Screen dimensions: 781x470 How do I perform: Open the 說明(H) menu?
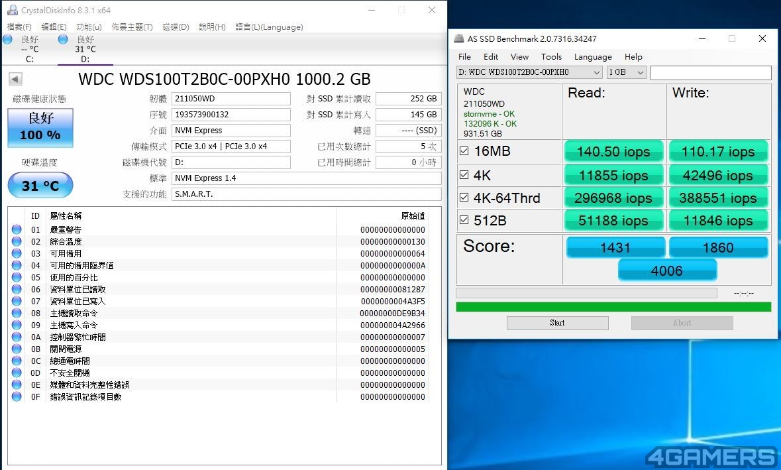212,27
